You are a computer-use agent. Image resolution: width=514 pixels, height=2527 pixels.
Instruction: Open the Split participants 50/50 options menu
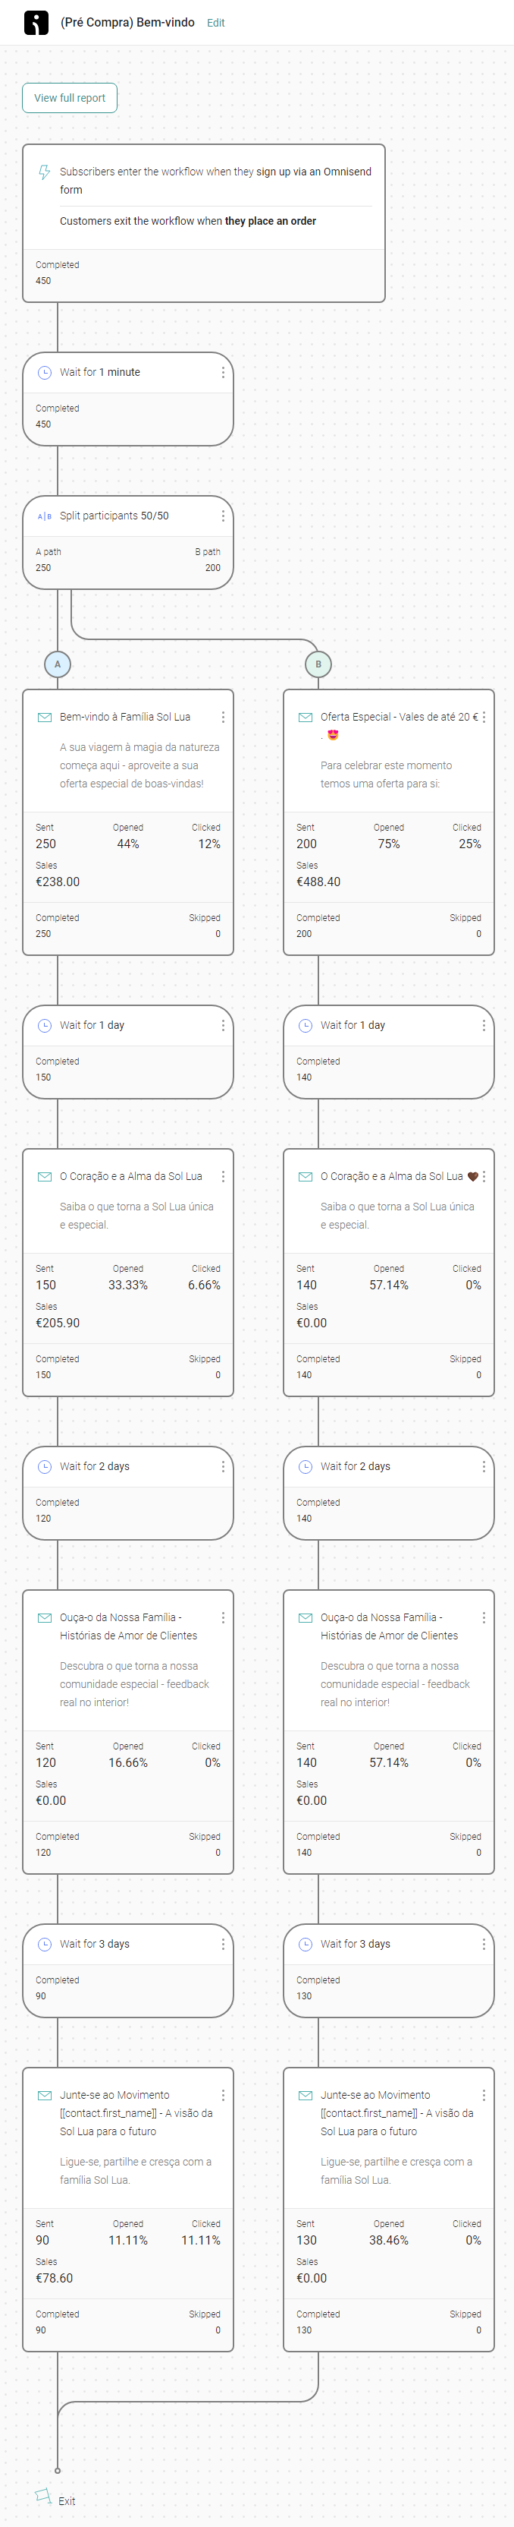click(223, 516)
